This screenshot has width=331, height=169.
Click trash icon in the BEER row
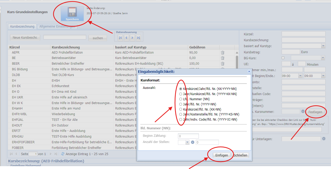[x=223, y=64]
